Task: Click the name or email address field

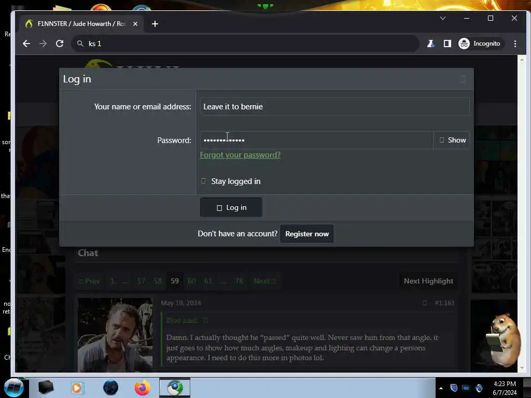Action: tap(334, 107)
